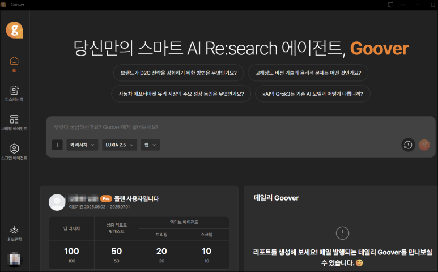
Task: Expand the LUXIA 2.5 model dropdown
Action: [x=120, y=144]
